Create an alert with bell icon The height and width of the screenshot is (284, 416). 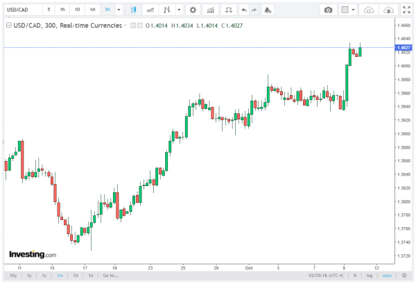268,10
